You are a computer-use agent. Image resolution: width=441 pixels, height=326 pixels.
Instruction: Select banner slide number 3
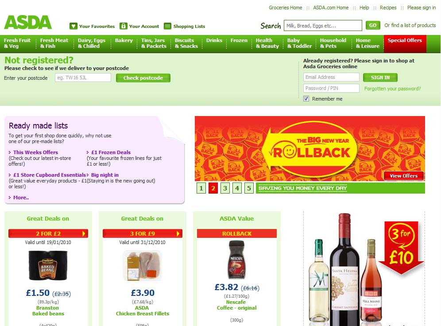click(225, 188)
